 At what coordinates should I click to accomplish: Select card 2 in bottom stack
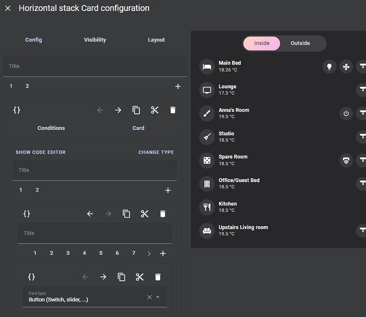[x=52, y=253]
